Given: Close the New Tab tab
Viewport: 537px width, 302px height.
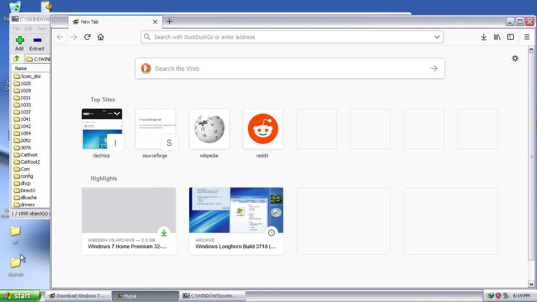Looking at the screenshot, I should pos(155,22).
